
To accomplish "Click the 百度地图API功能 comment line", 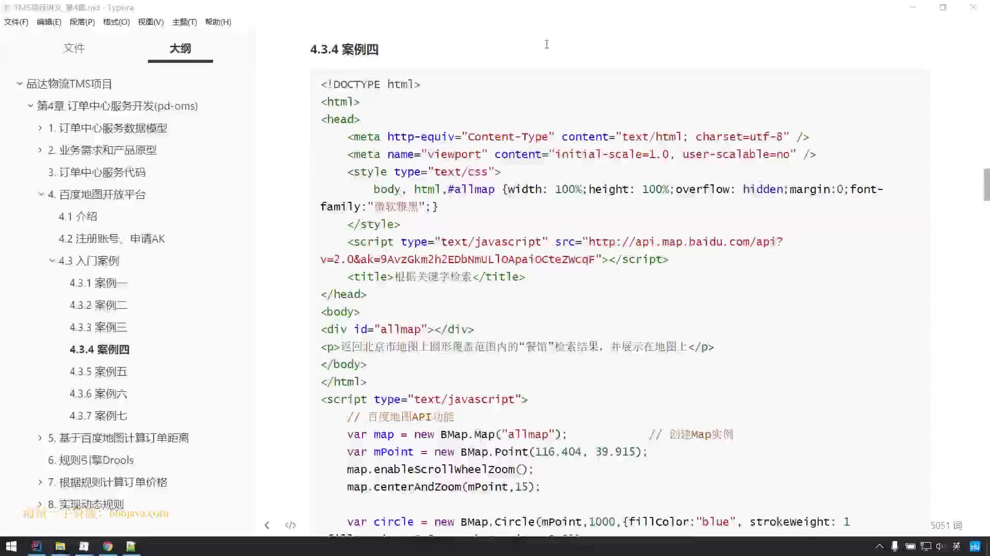I will click(x=401, y=416).
